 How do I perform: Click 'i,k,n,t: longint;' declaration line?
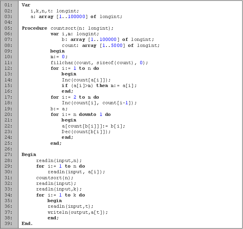(x=55, y=11)
